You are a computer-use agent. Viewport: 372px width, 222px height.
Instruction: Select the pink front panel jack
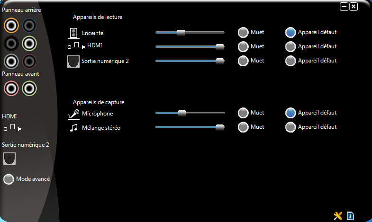click(x=11, y=88)
